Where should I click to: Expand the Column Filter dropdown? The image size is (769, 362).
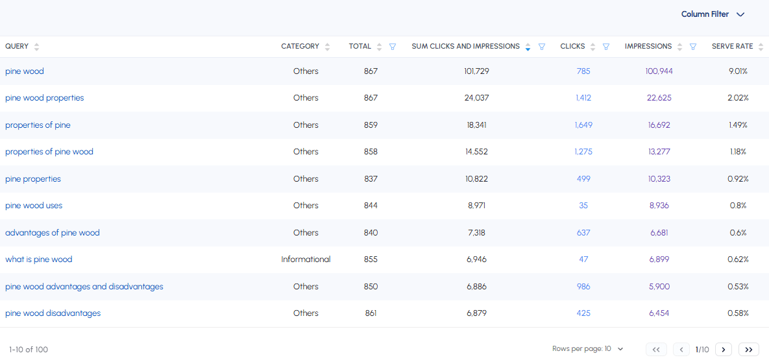point(712,14)
